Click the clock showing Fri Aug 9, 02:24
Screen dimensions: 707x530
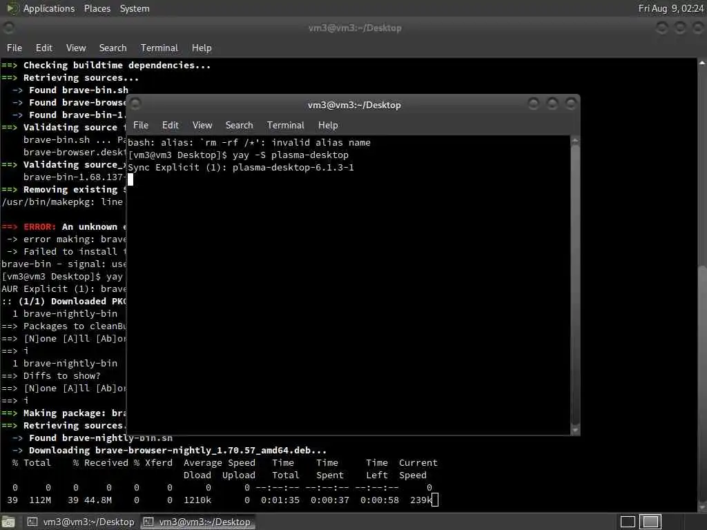coord(671,8)
